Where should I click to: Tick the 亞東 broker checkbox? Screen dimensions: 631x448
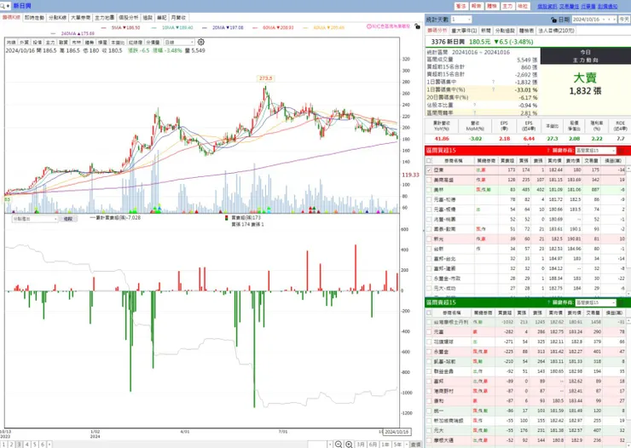[x=429, y=170]
